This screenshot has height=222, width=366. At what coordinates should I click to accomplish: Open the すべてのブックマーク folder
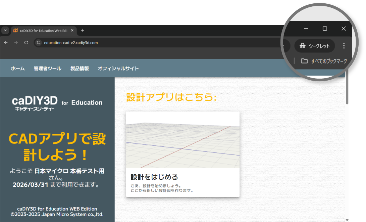click(x=324, y=61)
